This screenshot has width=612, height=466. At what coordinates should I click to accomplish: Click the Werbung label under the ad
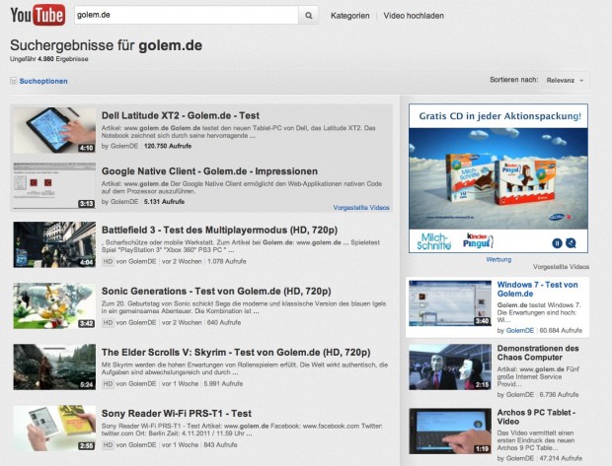498,259
